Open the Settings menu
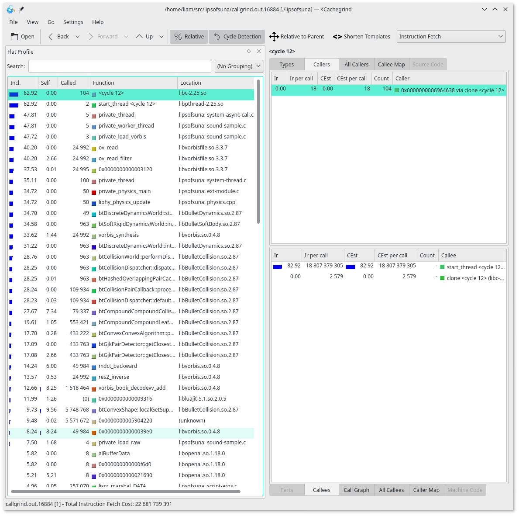Screen dimensions: 519x516 [x=73, y=22]
